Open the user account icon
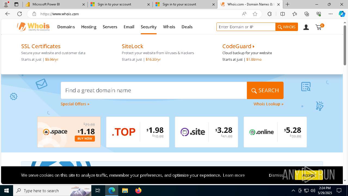 click(306, 27)
